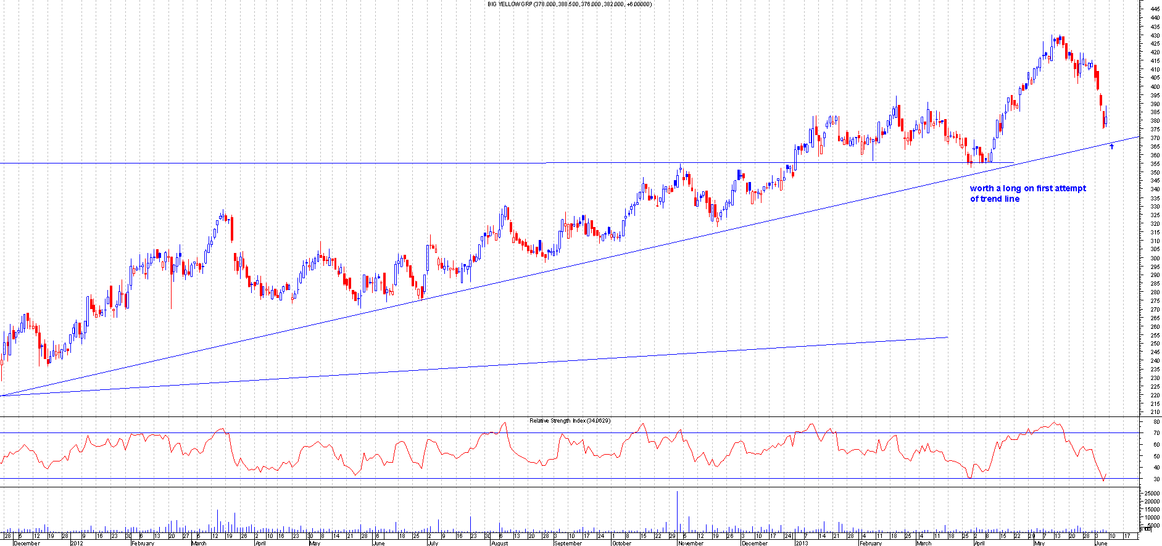Select the 2012 year label on time axis
Screen dimensions: 1162x546
(x=77, y=543)
